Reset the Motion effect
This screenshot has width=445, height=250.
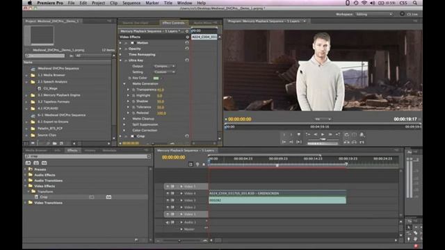[187, 43]
